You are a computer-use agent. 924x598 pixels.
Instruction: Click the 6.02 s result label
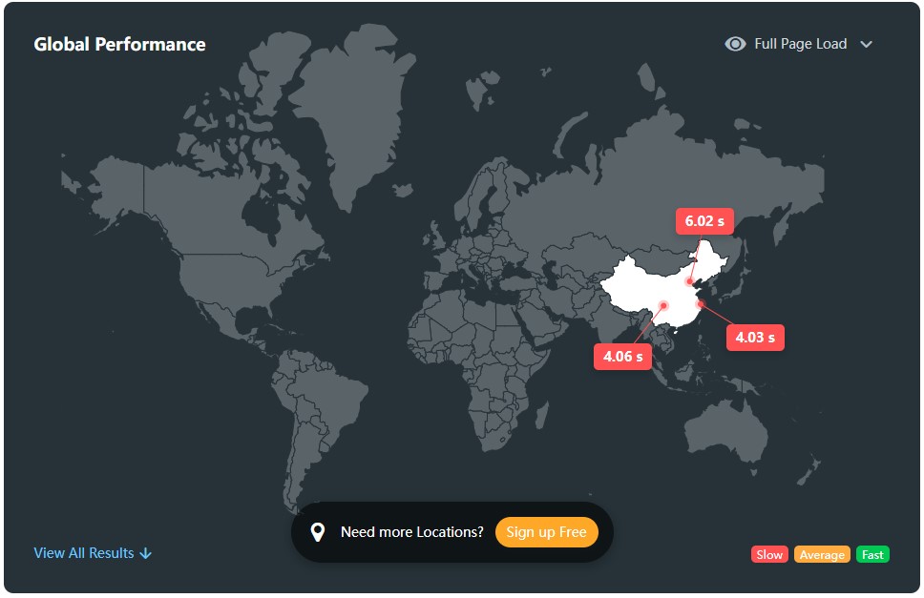tap(704, 221)
